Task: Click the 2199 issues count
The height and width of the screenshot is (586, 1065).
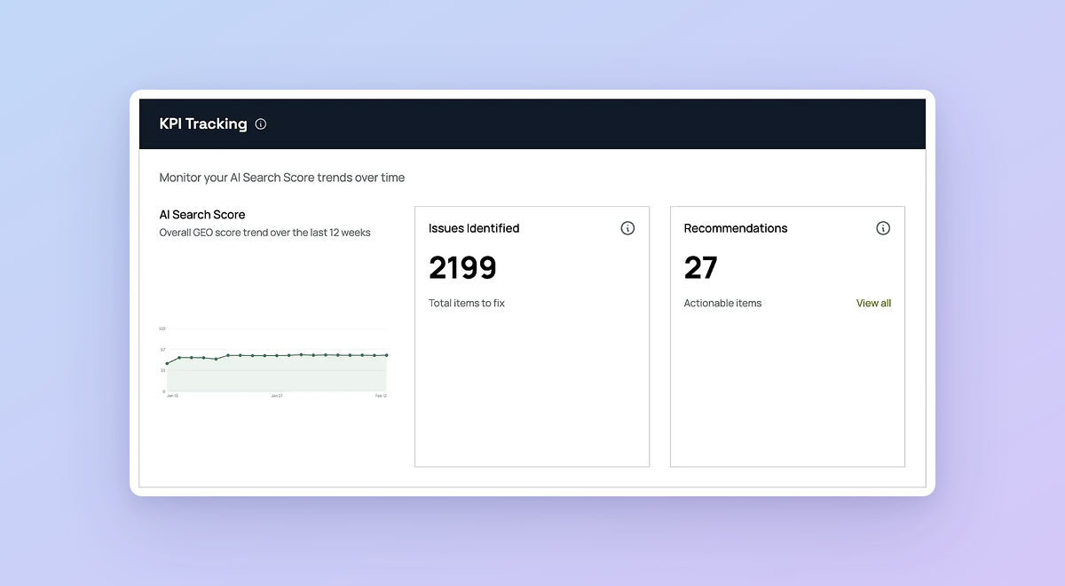Action: (x=462, y=267)
